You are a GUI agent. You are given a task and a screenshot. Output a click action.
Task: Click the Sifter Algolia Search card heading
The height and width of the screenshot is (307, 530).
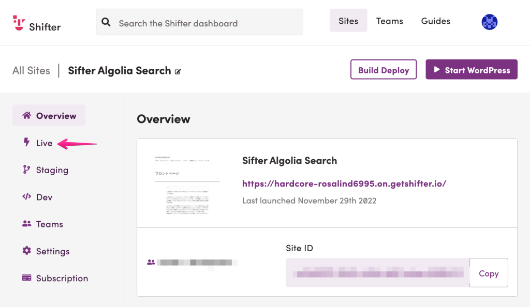290,161
